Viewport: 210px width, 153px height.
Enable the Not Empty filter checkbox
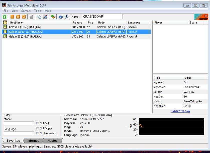point(38,128)
